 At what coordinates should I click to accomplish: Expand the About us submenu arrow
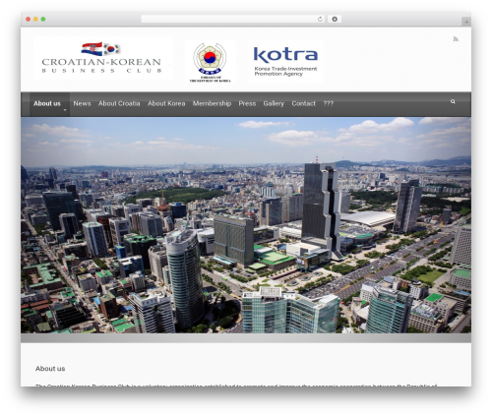click(x=65, y=110)
